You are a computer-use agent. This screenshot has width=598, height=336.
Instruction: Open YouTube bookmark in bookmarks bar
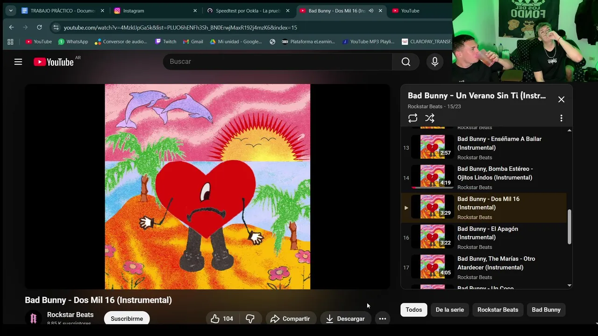pyautogui.click(x=39, y=42)
